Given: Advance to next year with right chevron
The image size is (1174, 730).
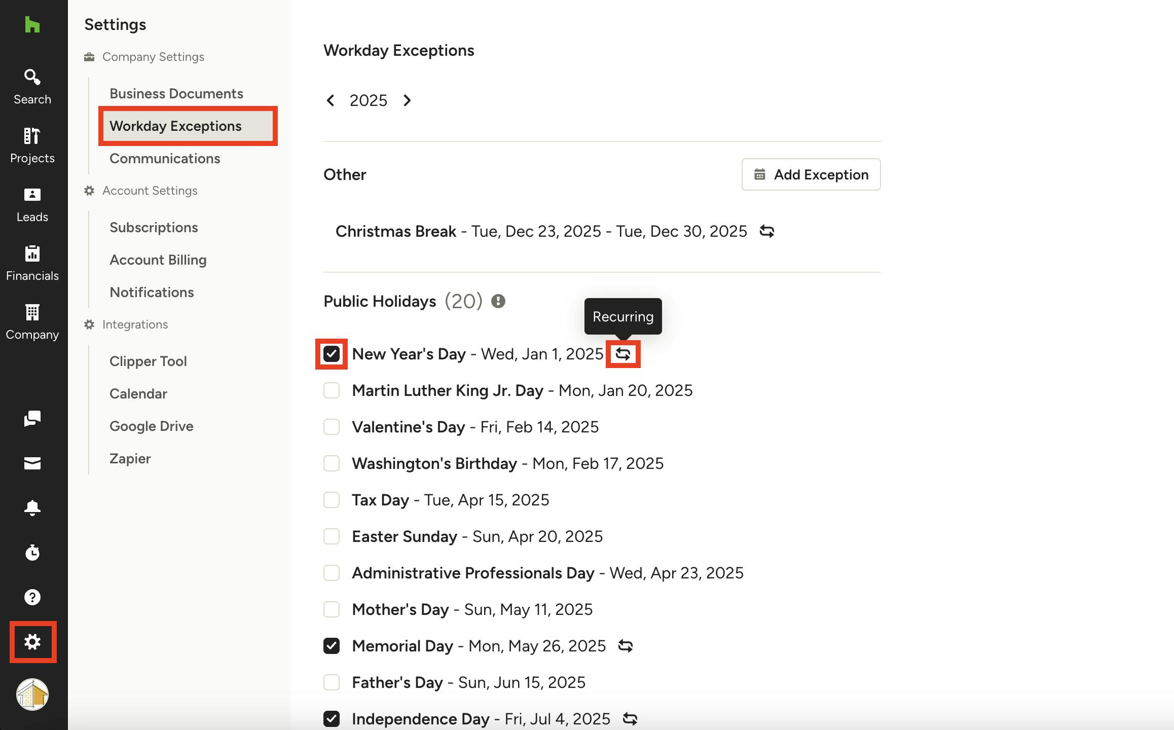Looking at the screenshot, I should tap(407, 100).
